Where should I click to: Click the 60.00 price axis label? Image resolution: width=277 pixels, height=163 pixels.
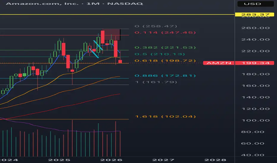[x=253, y=144]
